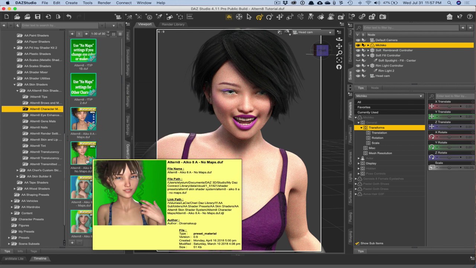Image resolution: width=476 pixels, height=268 pixels.
Task: Click the Scene pane filter field
Action: (x=410, y=28)
